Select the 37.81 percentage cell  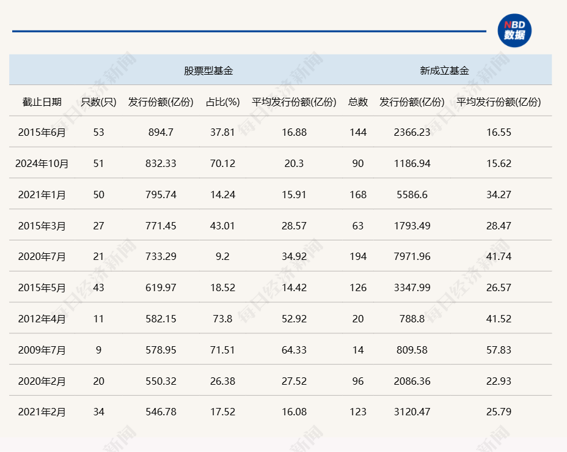coord(223,133)
